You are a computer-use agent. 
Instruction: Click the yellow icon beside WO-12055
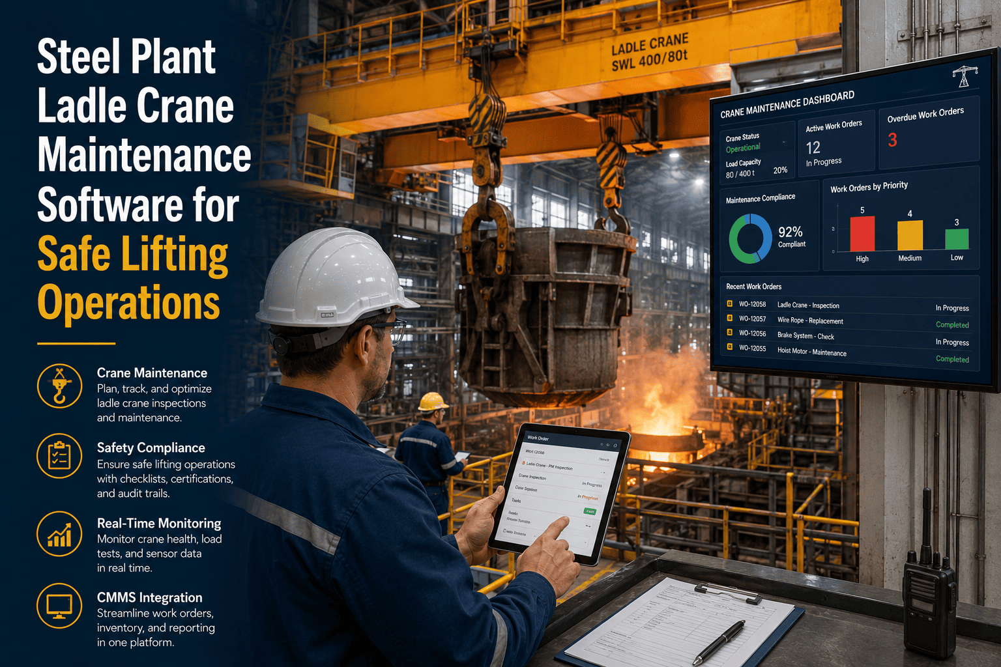(730, 347)
